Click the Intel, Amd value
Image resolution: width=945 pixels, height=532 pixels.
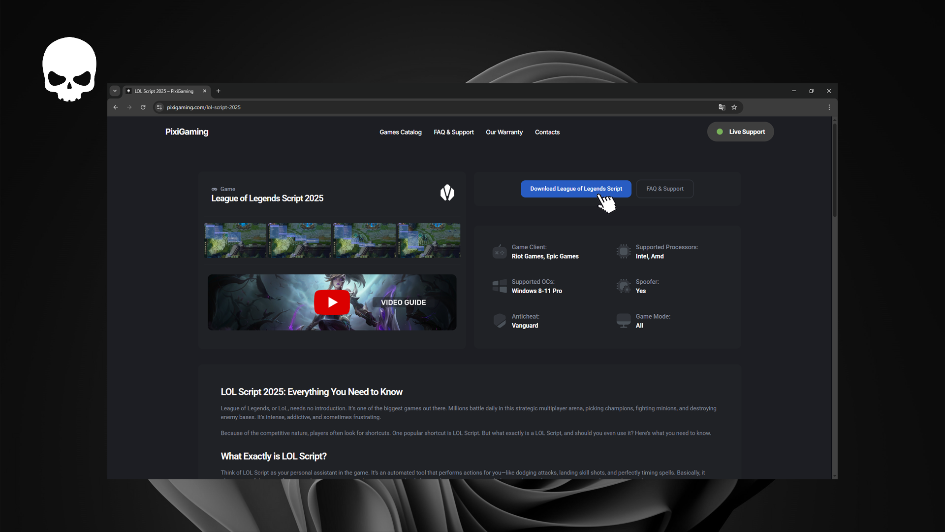[x=649, y=256]
